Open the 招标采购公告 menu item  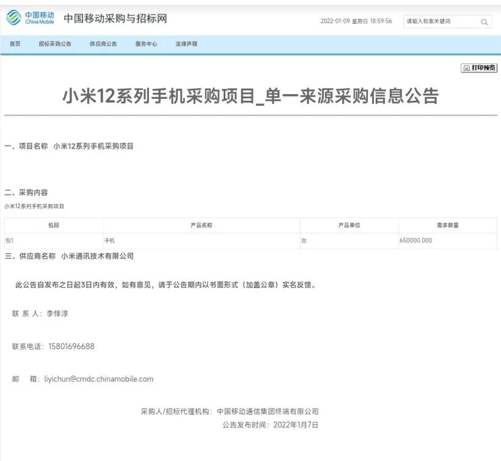pyautogui.click(x=55, y=44)
